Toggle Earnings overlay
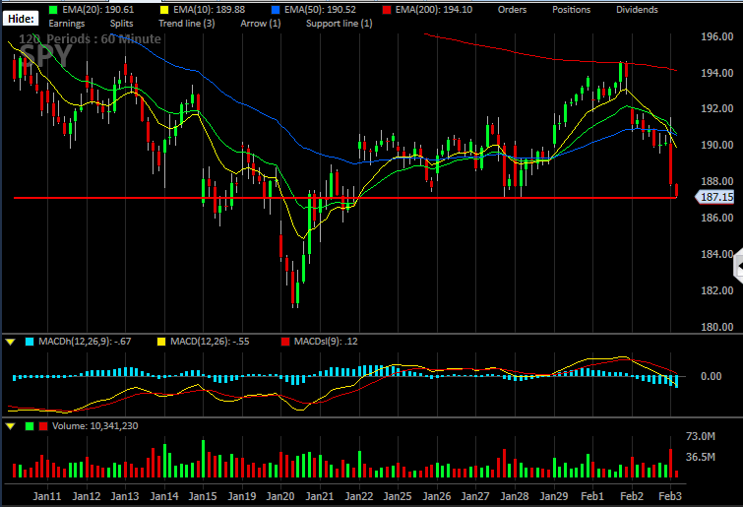 point(67,24)
